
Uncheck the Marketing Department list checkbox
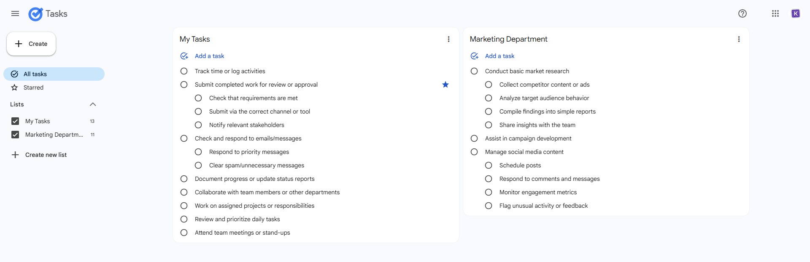tap(15, 135)
